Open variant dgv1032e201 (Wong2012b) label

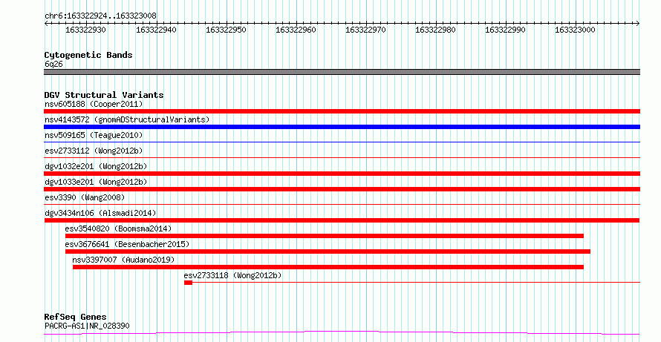96,166
